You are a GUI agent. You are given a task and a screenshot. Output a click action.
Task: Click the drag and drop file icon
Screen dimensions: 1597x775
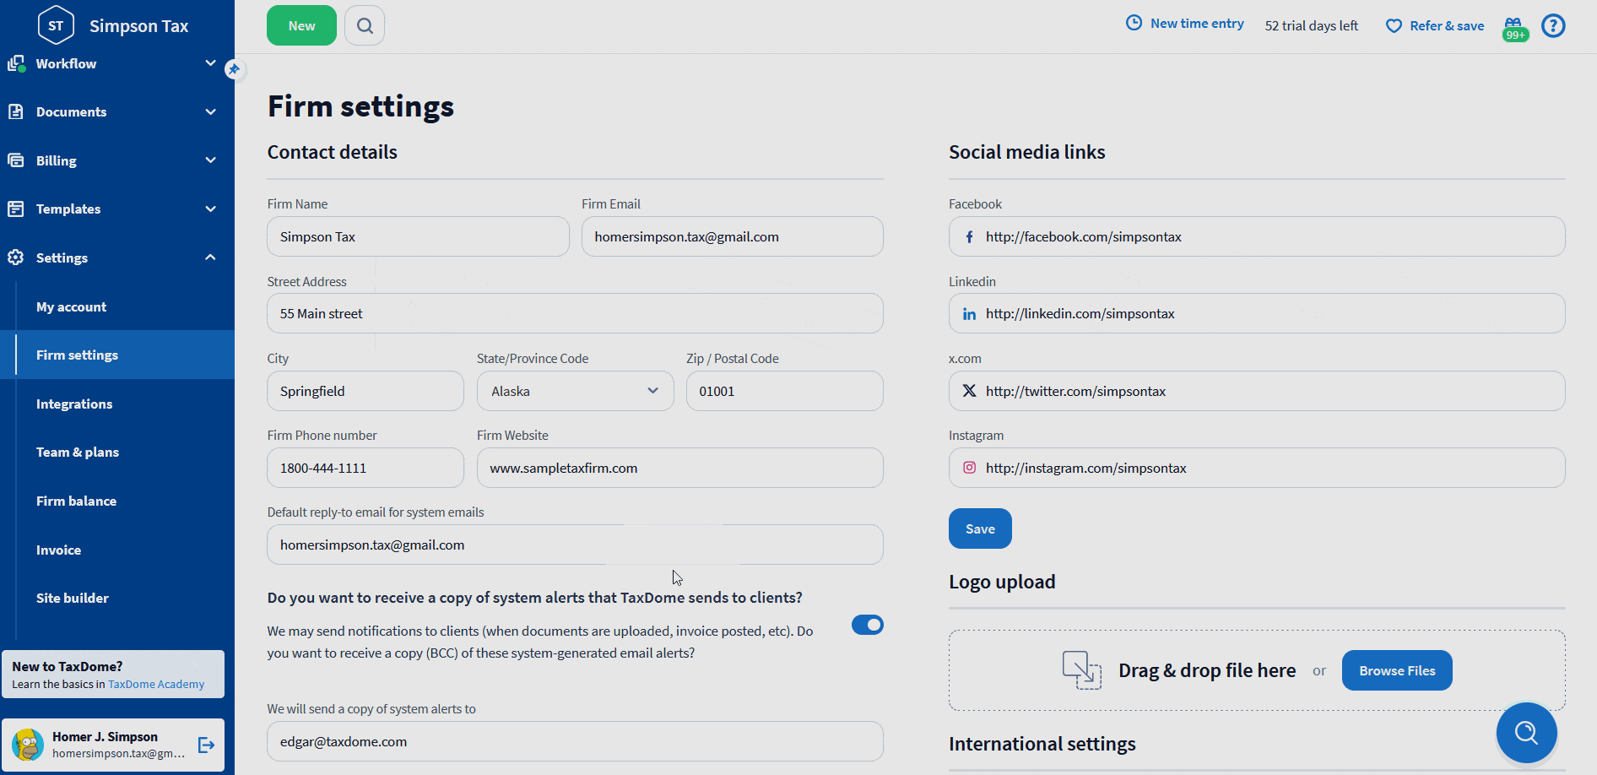click(x=1082, y=670)
